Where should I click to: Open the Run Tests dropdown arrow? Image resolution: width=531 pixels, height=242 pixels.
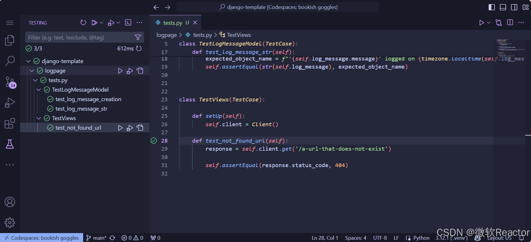coord(101,22)
